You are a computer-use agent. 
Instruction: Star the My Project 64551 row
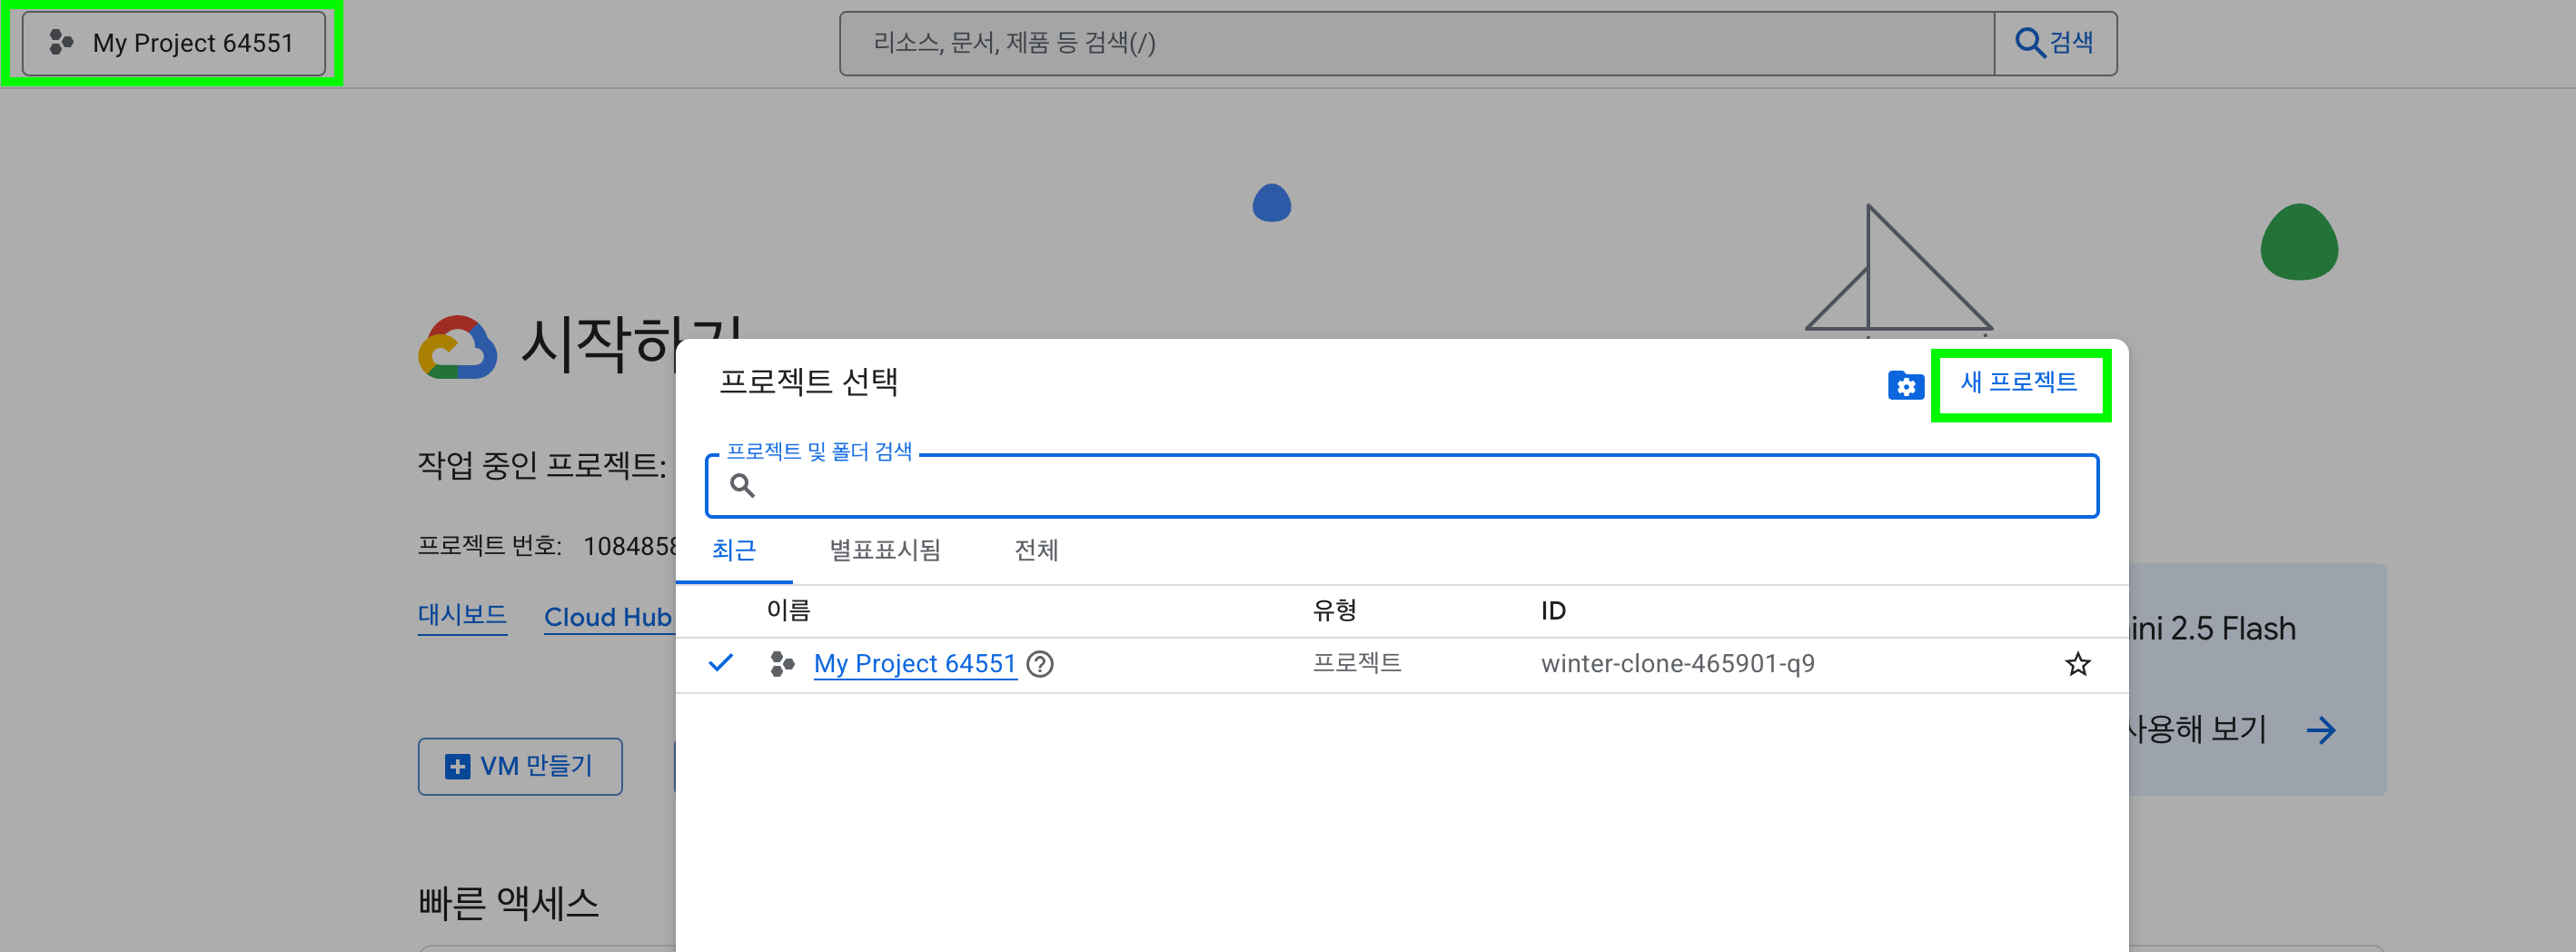coord(2077,664)
